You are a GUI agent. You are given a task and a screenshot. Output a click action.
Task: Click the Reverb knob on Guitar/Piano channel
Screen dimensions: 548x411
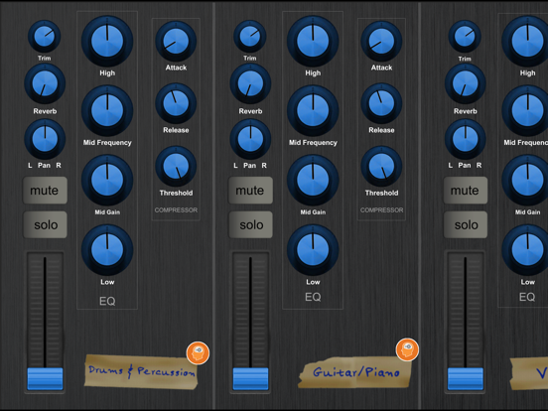(x=250, y=83)
